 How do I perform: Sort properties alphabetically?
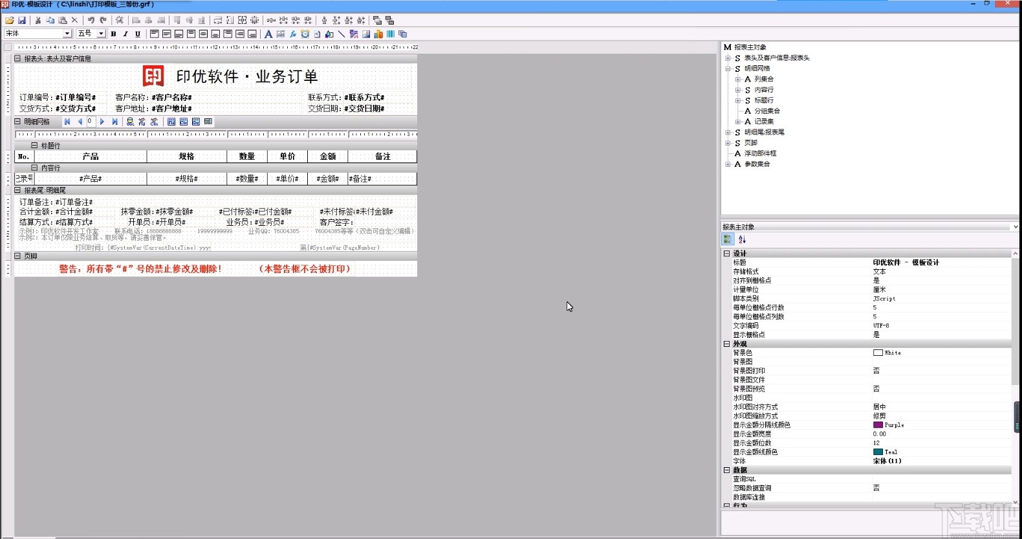742,239
